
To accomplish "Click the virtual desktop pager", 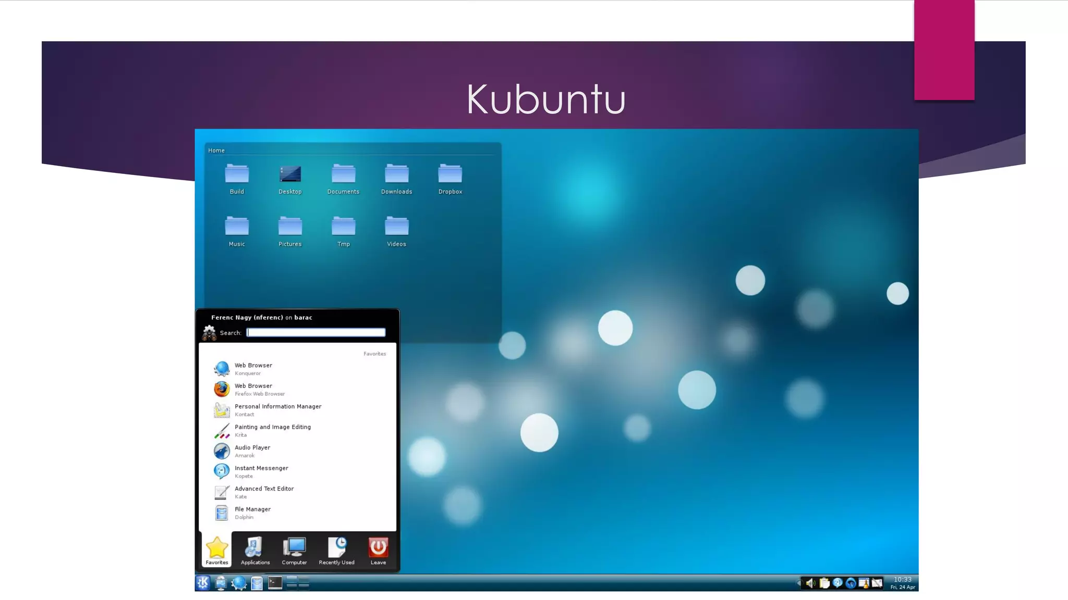I will (298, 583).
